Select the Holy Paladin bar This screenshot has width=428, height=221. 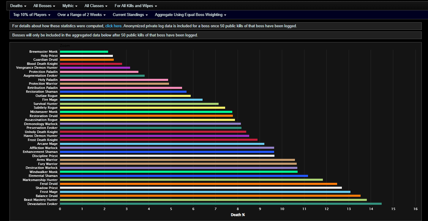tap(114, 80)
